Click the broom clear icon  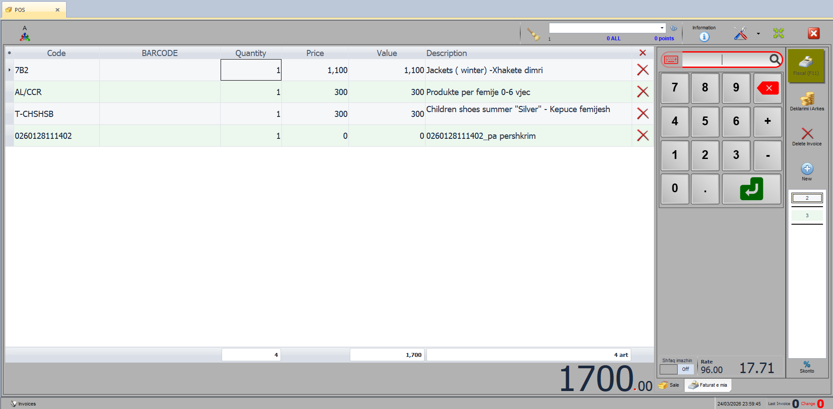click(533, 34)
